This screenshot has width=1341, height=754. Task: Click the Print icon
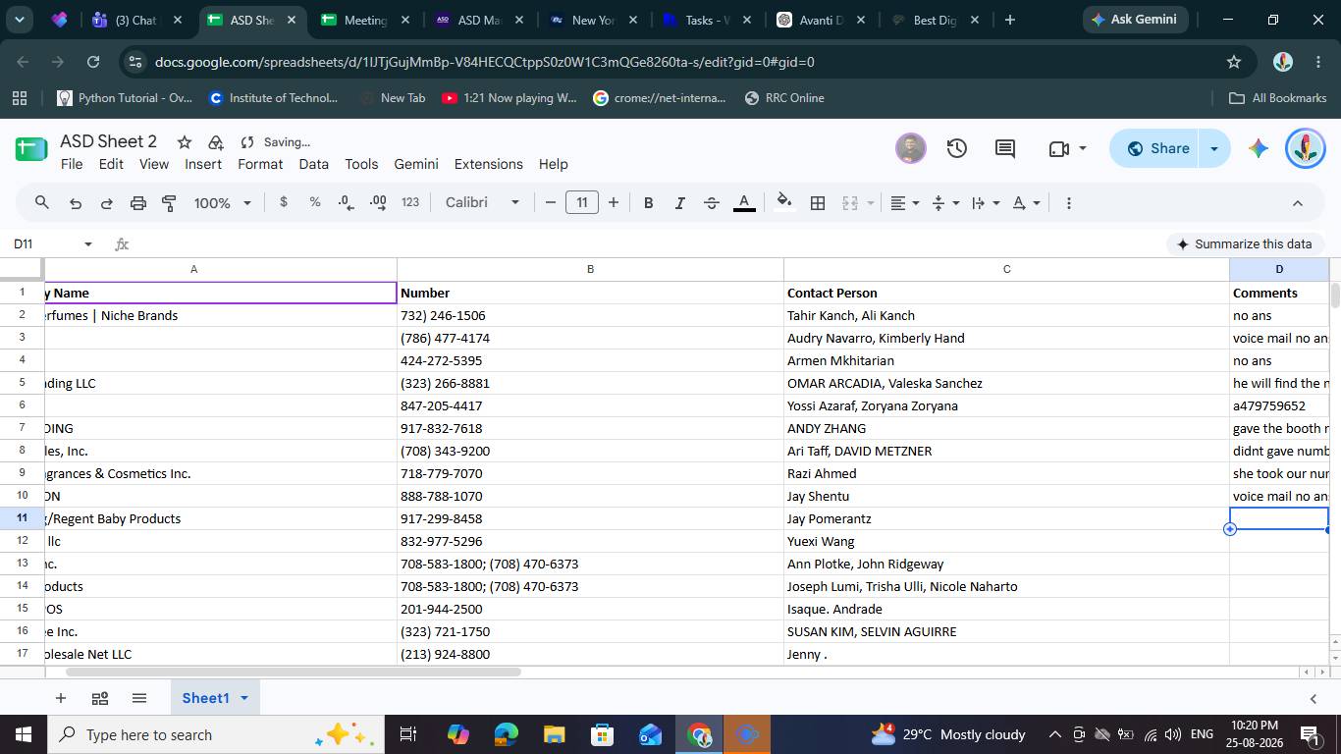[x=138, y=203]
